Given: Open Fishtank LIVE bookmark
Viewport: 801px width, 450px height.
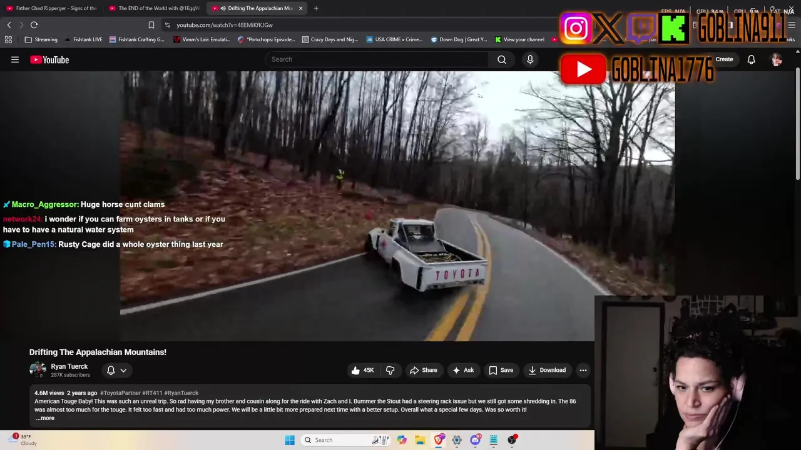Looking at the screenshot, I should click(83, 39).
